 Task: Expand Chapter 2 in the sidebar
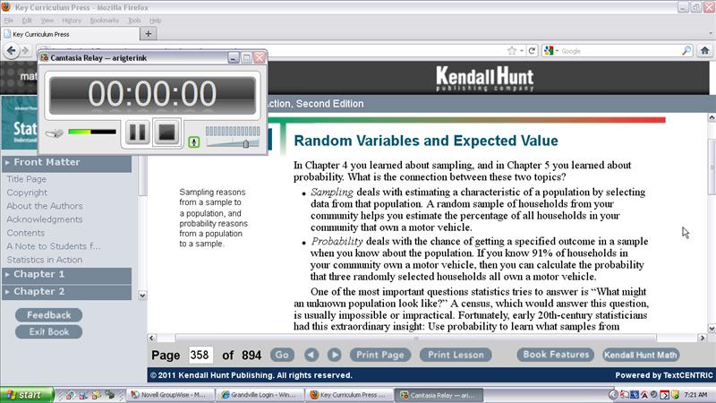pos(66,292)
